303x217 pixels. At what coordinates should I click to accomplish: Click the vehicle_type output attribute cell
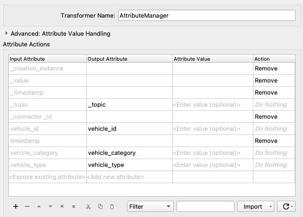pyautogui.click(x=129, y=165)
